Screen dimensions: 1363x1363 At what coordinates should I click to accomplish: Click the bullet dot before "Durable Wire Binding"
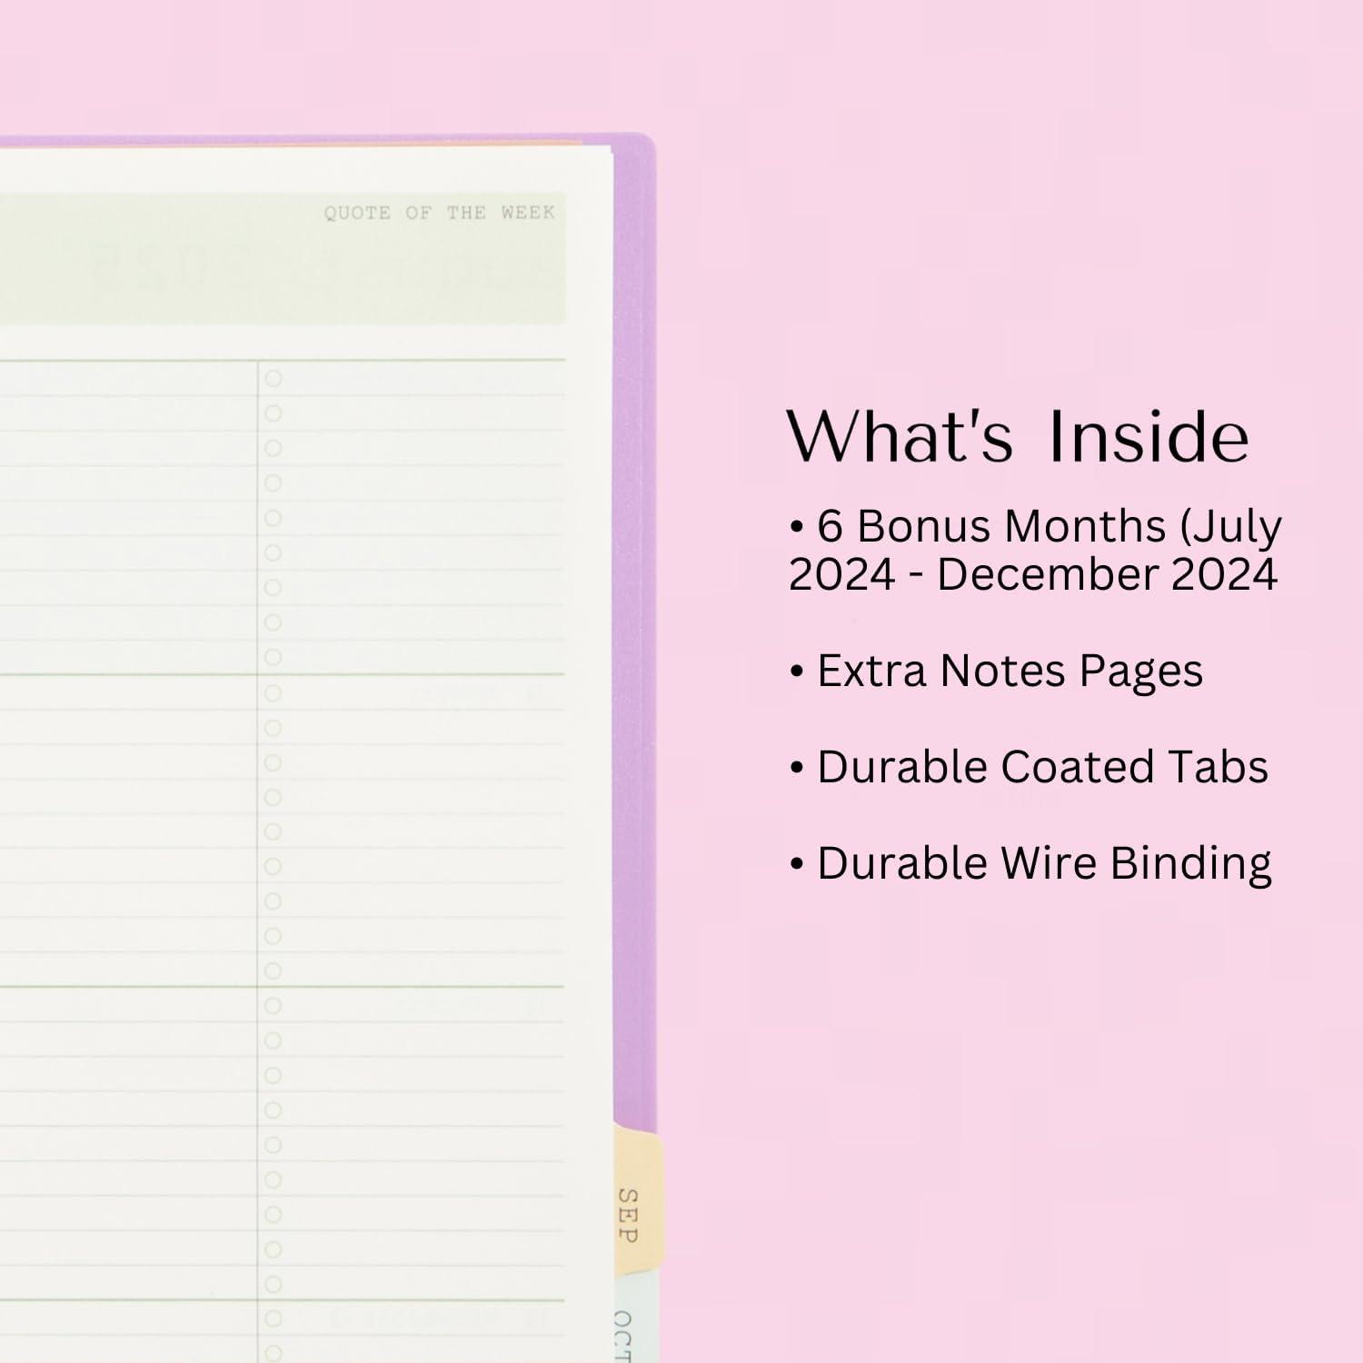tap(797, 864)
